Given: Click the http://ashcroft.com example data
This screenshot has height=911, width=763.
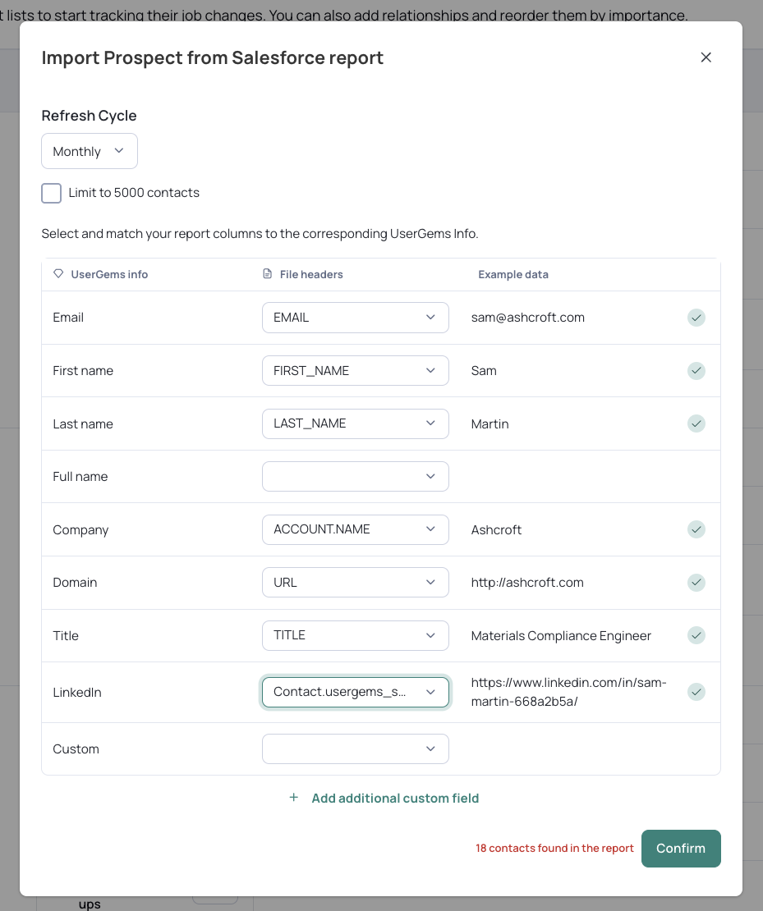Looking at the screenshot, I should [x=527, y=583].
